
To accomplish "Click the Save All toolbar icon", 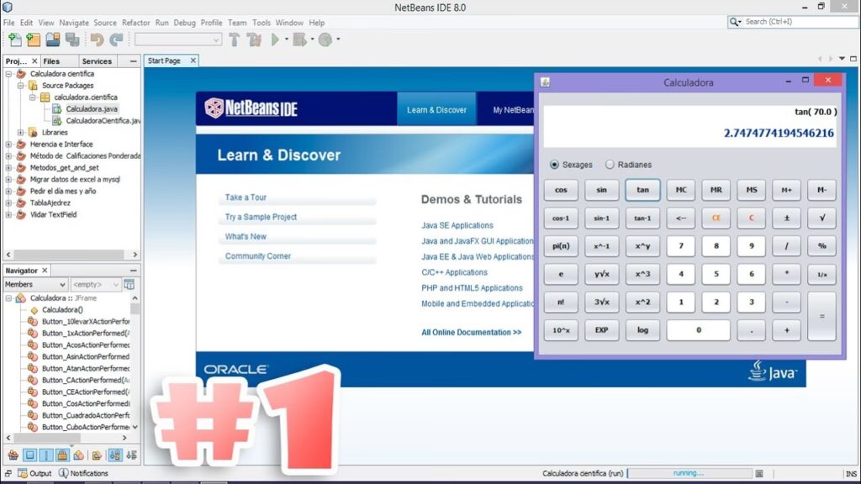I will (72, 39).
